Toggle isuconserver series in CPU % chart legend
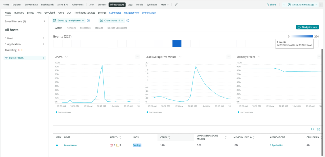Viewport: 325px width, 157px height. 63,112
